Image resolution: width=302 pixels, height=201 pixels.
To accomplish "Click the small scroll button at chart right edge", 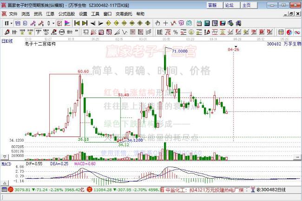I will (x=297, y=157).
